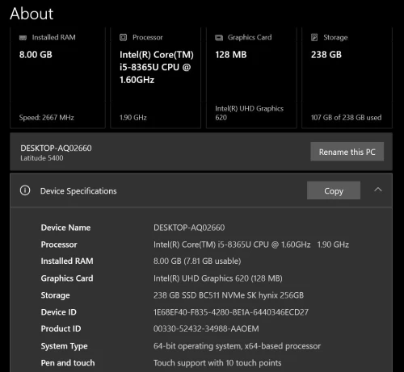Collapse the Device Specifications section chevron
Viewport: 404px width, 372px height.
[x=378, y=190]
